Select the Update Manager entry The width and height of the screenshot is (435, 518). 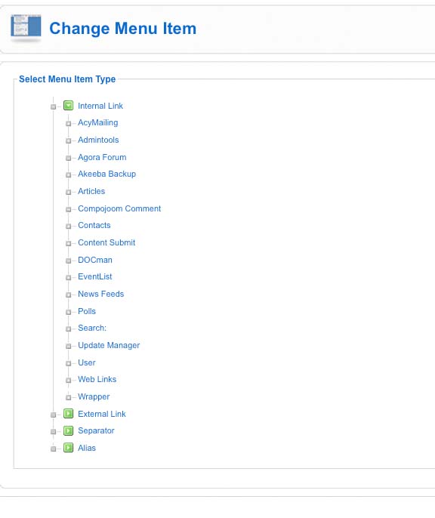pos(109,345)
